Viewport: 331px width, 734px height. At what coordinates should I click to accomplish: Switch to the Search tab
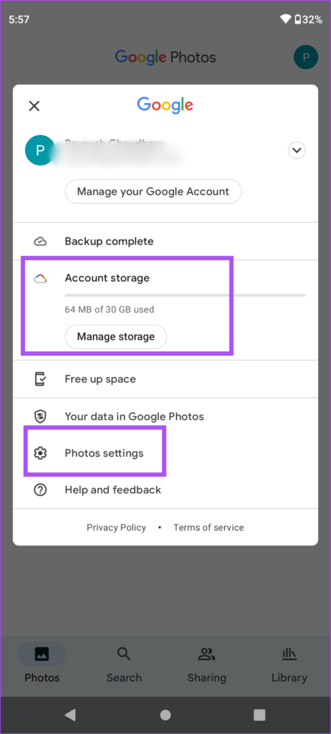click(x=124, y=665)
